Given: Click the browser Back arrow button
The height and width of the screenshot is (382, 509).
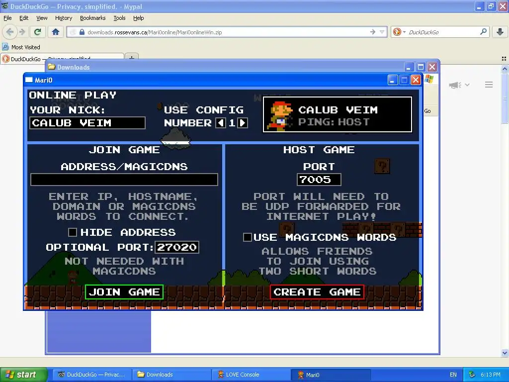Looking at the screenshot, I should [x=10, y=32].
